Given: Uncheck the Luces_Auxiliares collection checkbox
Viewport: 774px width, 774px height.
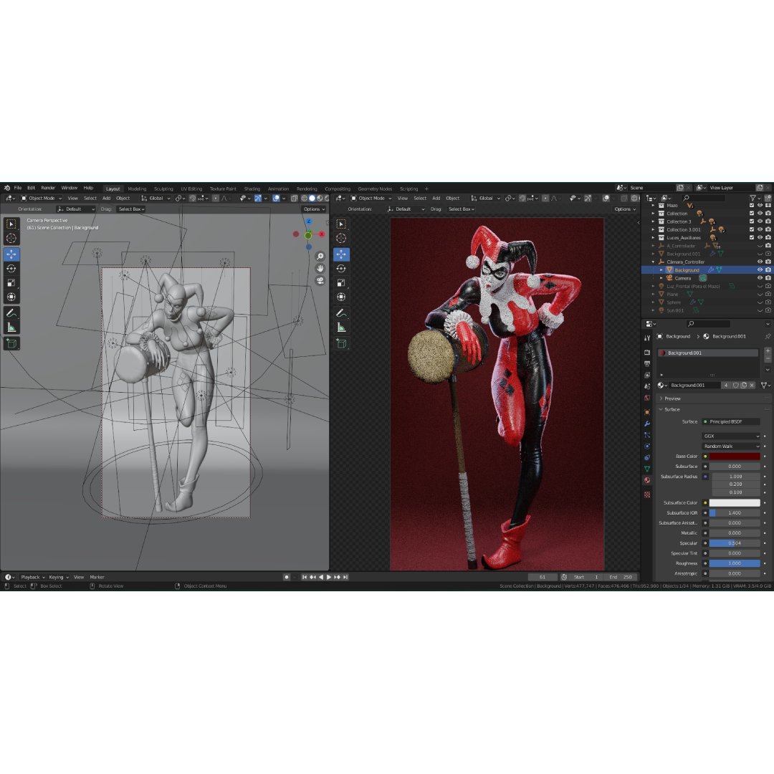Looking at the screenshot, I should click(752, 238).
